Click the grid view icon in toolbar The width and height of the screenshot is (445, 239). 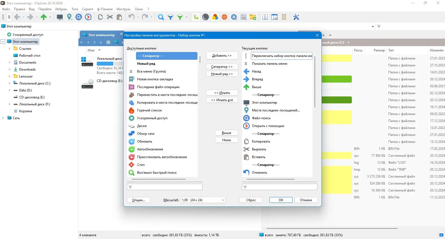tap(243, 17)
